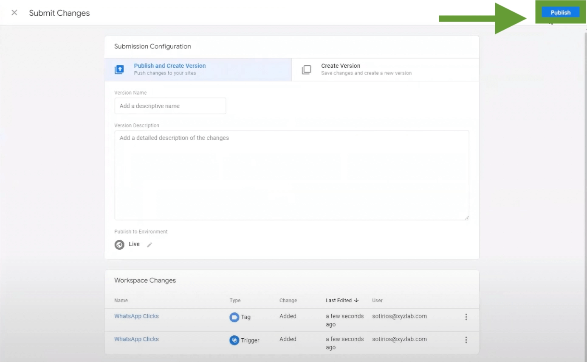Click the Create Version layers icon

(x=306, y=70)
